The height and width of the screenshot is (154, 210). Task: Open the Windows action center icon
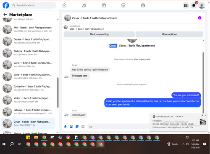pos(205,144)
